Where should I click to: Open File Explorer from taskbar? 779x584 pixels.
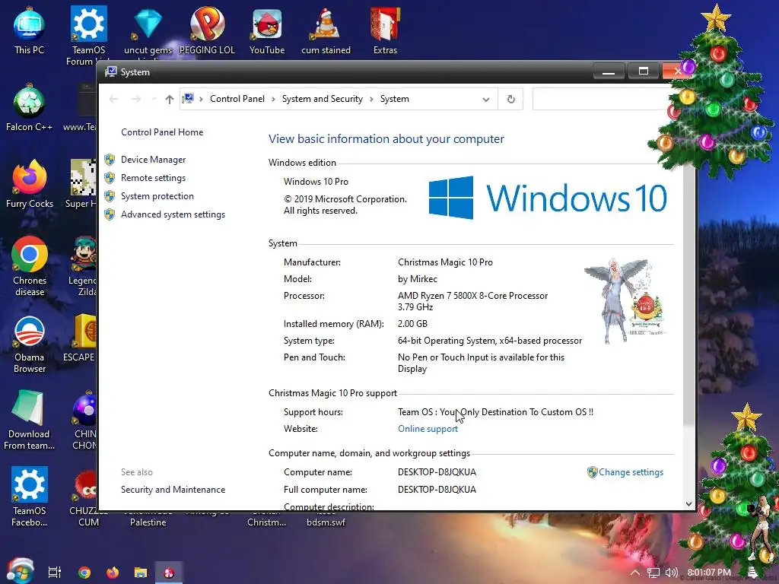141,573
